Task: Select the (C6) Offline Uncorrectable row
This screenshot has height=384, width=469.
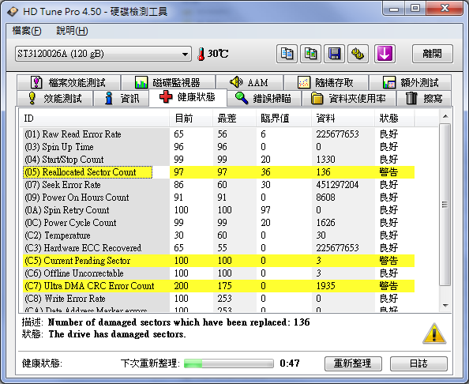Action: [x=219, y=273]
